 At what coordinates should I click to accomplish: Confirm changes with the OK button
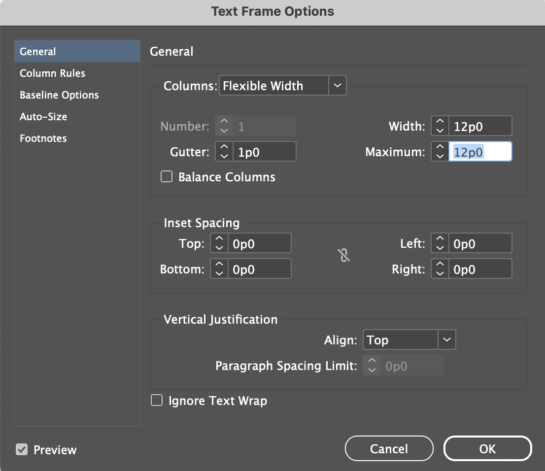point(487,448)
